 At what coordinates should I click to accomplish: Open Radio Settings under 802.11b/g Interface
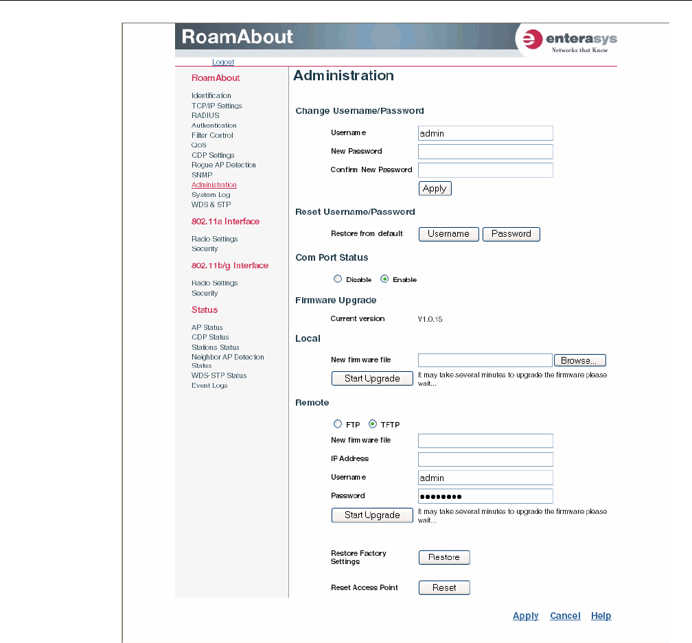[x=214, y=283]
